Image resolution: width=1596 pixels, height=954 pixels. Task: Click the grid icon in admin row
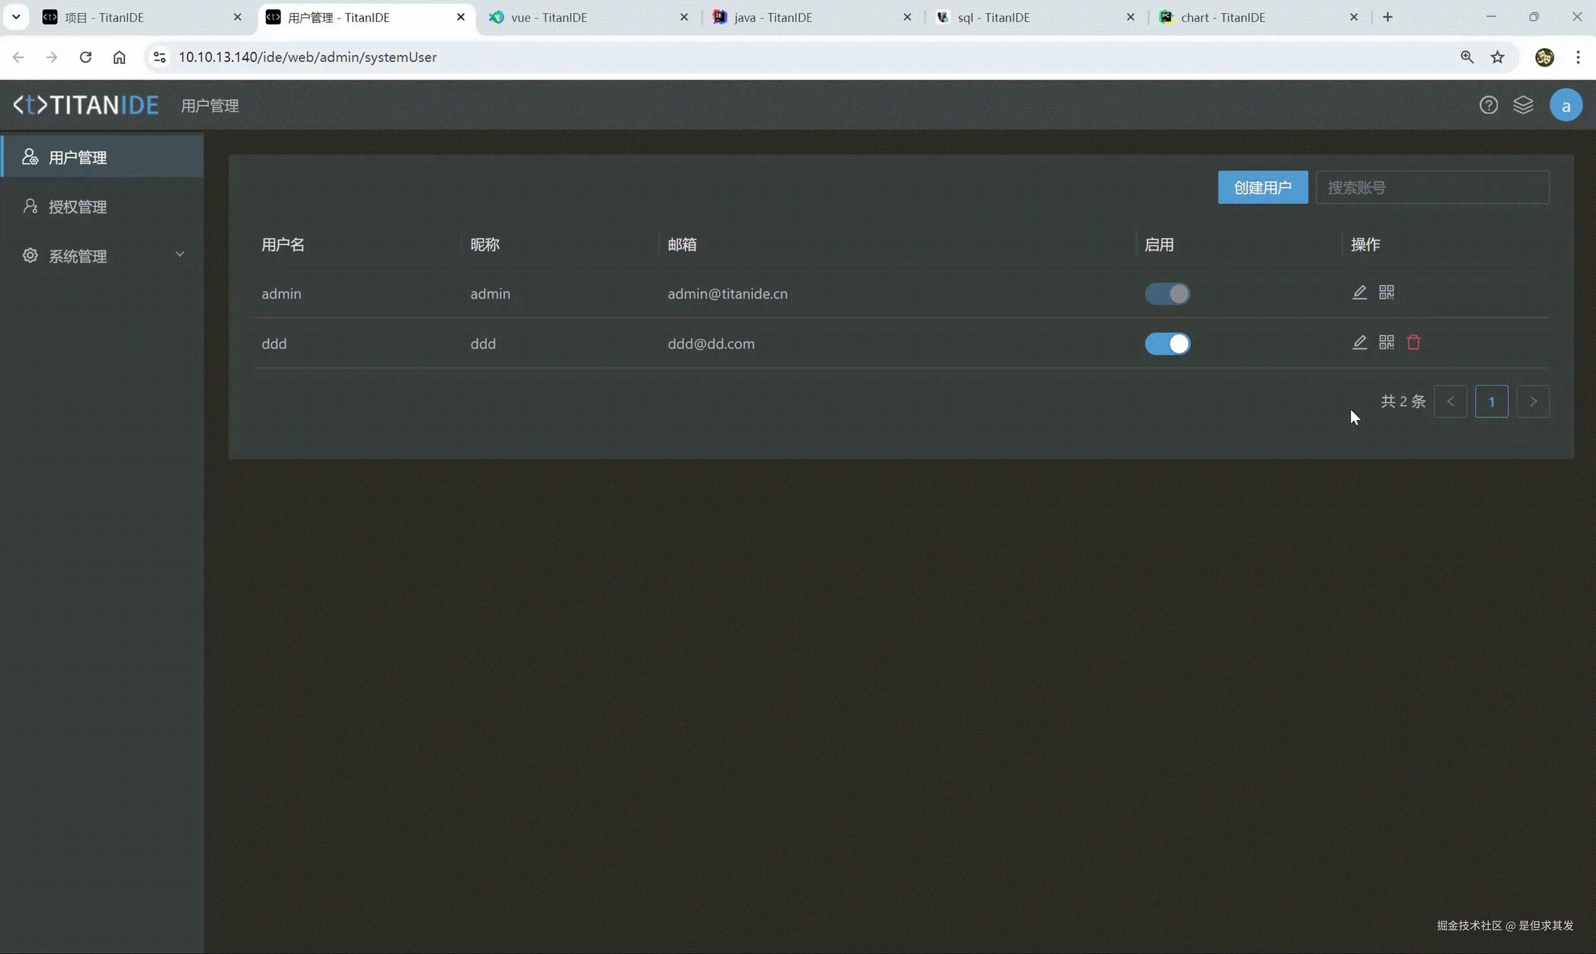1387,292
